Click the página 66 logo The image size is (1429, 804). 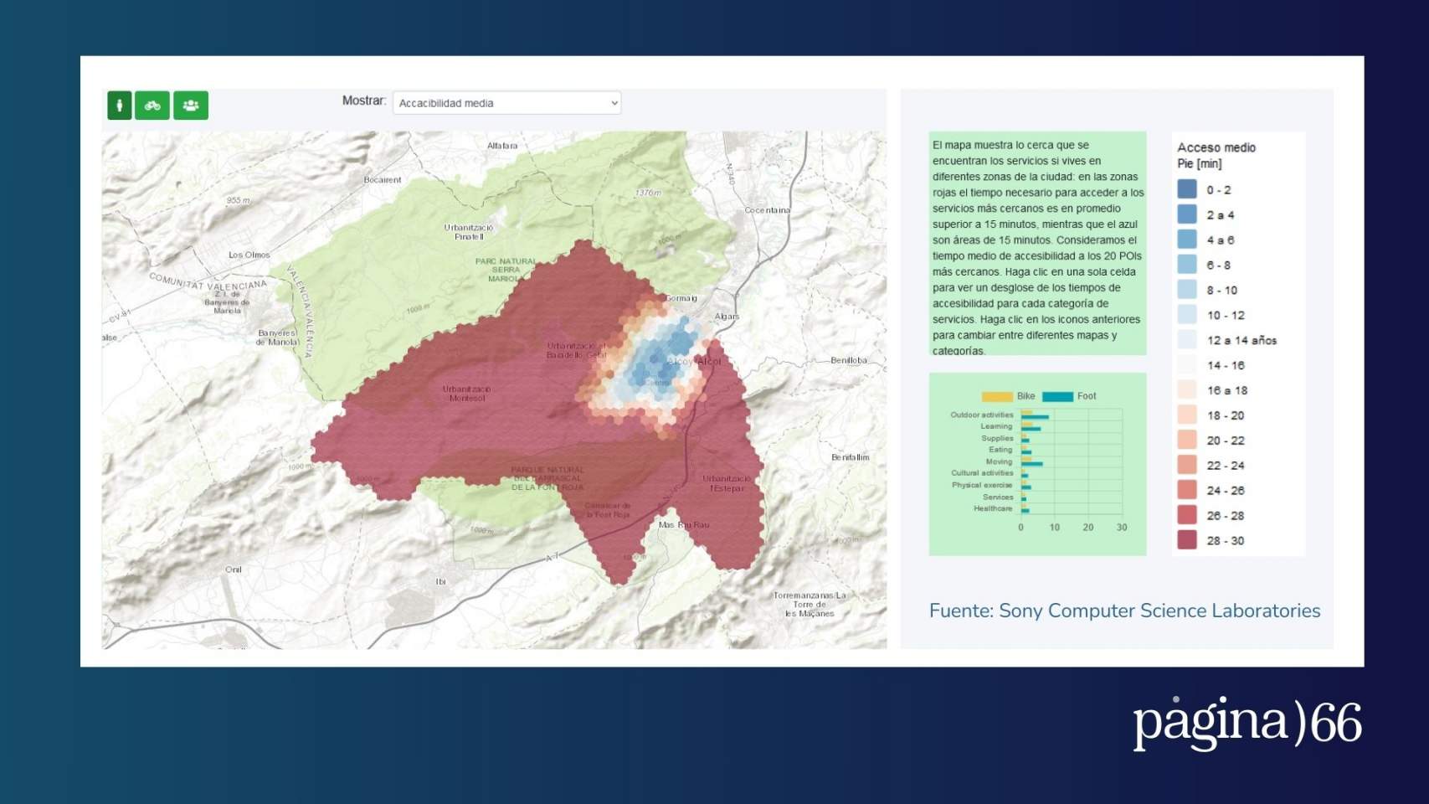[1247, 721]
